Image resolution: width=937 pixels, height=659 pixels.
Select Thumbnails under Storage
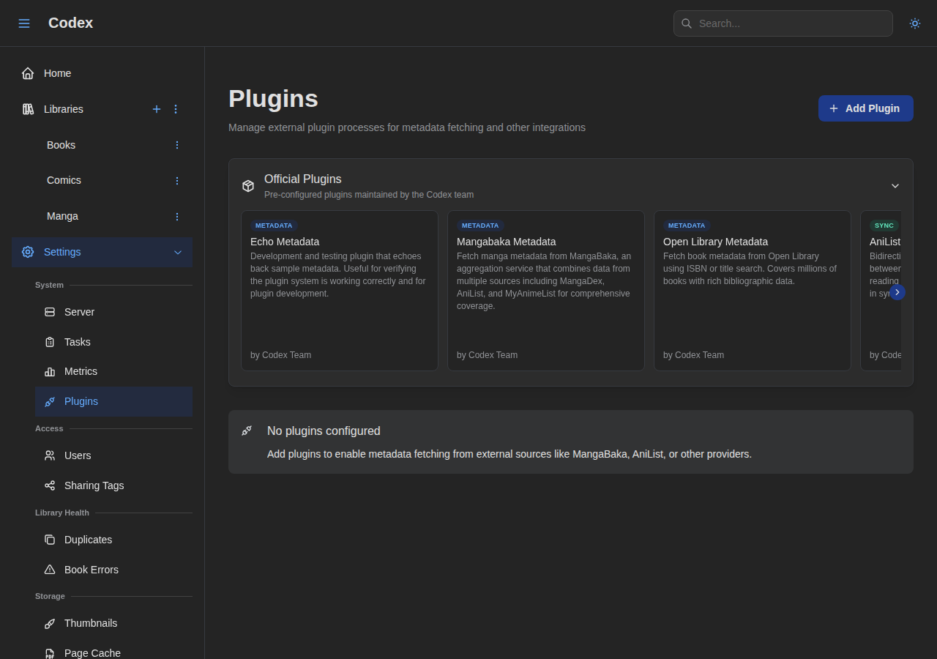click(x=91, y=623)
